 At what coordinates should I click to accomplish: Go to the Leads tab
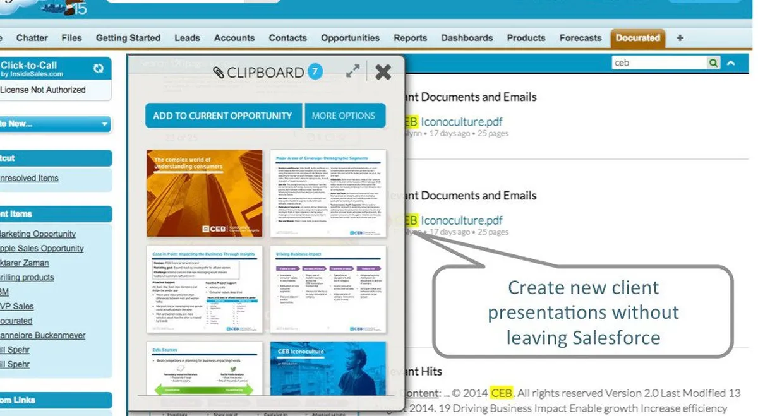click(187, 38)
